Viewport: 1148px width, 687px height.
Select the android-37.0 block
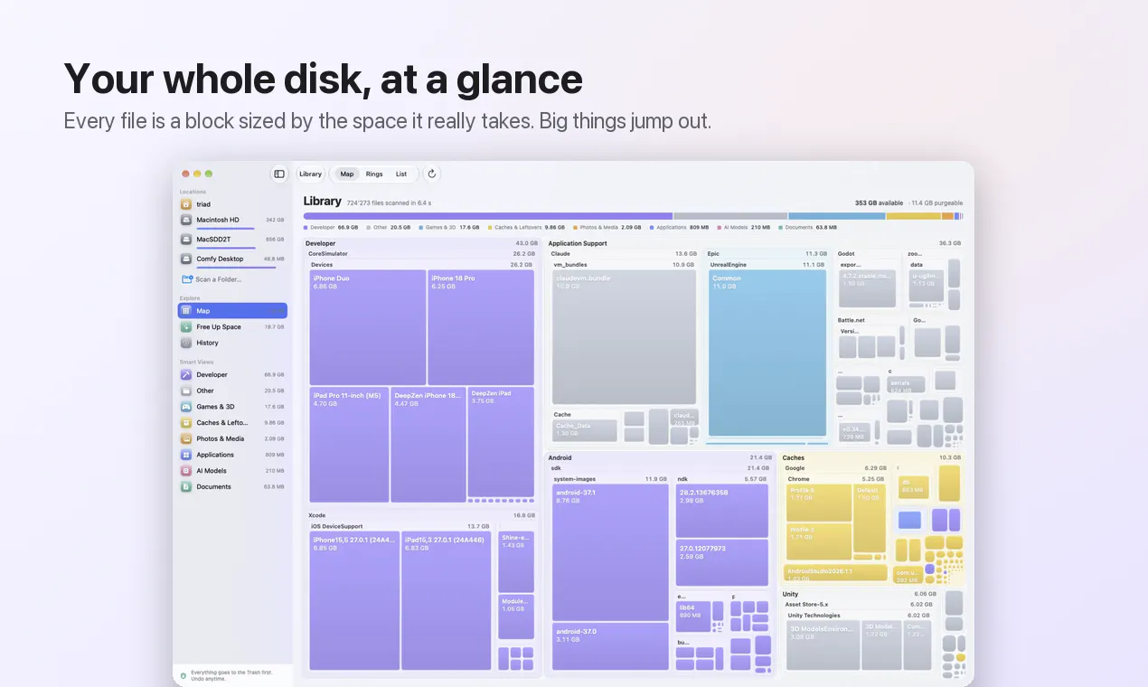(x=610, y=647)
